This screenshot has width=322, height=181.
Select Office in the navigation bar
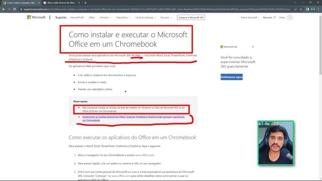pos(92,18)
